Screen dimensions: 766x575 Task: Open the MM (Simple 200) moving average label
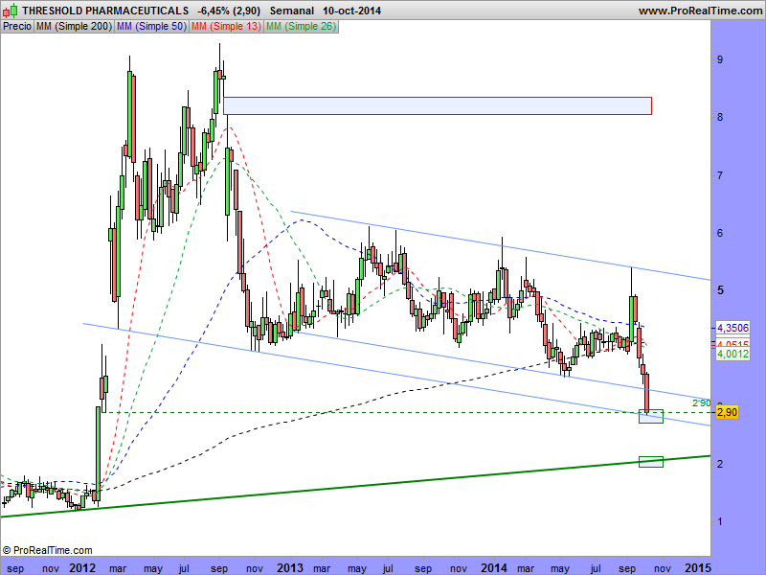pyautogui.click(x=75, y=27)
